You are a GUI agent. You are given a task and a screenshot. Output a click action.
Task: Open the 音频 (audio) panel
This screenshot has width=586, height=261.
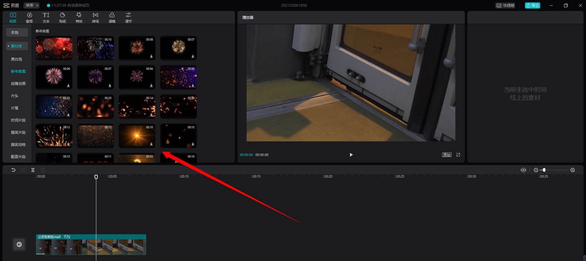click(x=29, y=17)
